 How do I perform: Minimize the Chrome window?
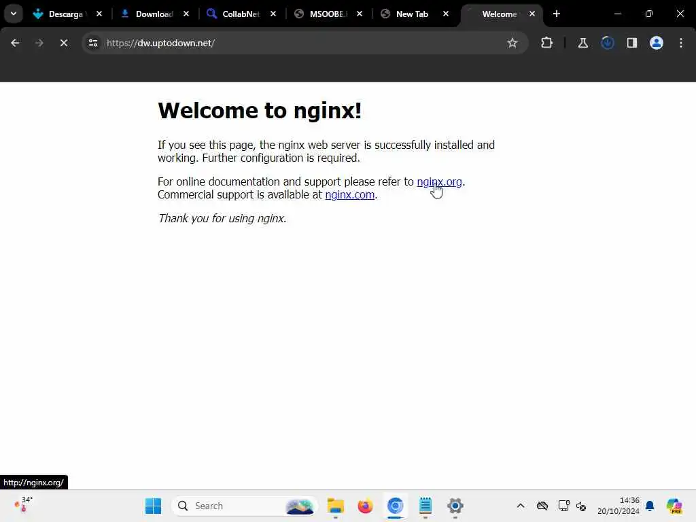617,14
